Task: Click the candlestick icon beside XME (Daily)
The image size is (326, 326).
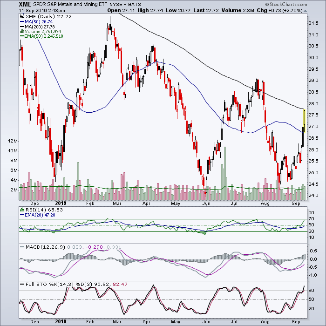Action: pyautogui.click(x=22, y=16)
